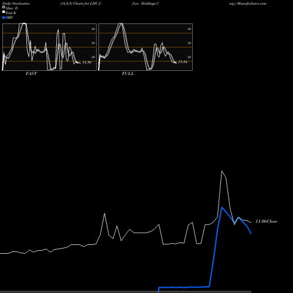Click the peak of the blue OBV line

coord(222,207)
